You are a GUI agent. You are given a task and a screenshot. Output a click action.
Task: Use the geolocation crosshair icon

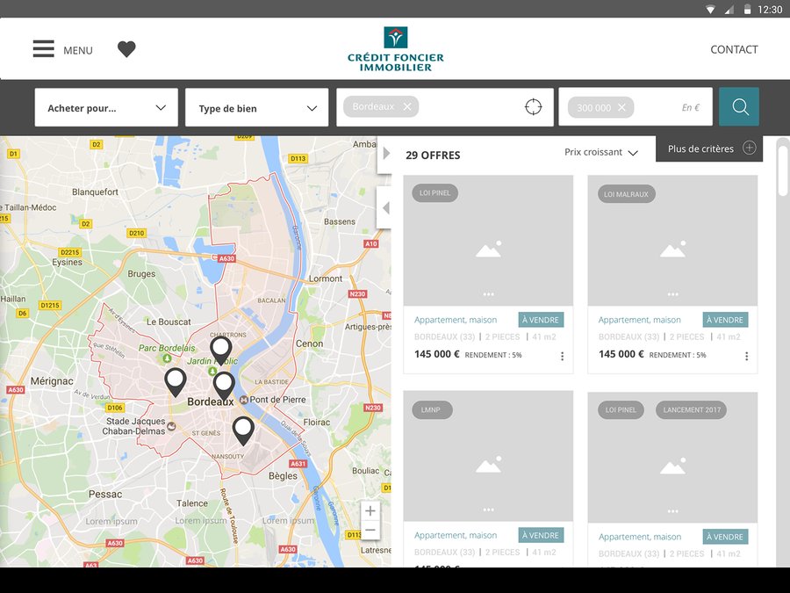click(x=533, y=107)
